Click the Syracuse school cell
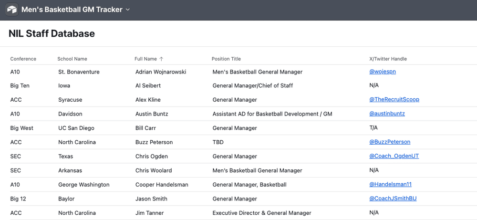This screenshot has height=220, width=477. click(70, 100)
